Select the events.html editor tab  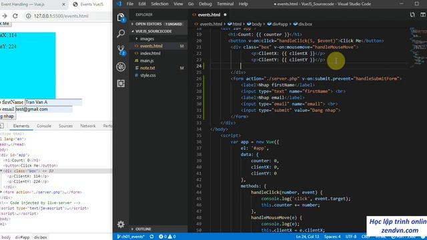[209, 15]
